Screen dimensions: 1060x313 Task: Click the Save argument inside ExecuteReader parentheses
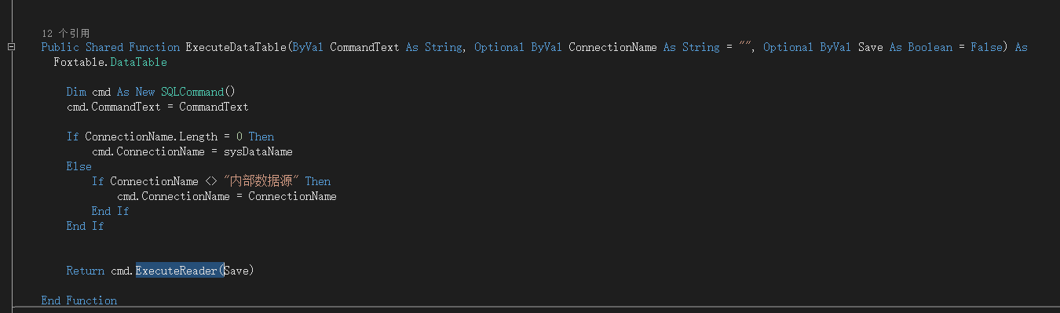236,271
